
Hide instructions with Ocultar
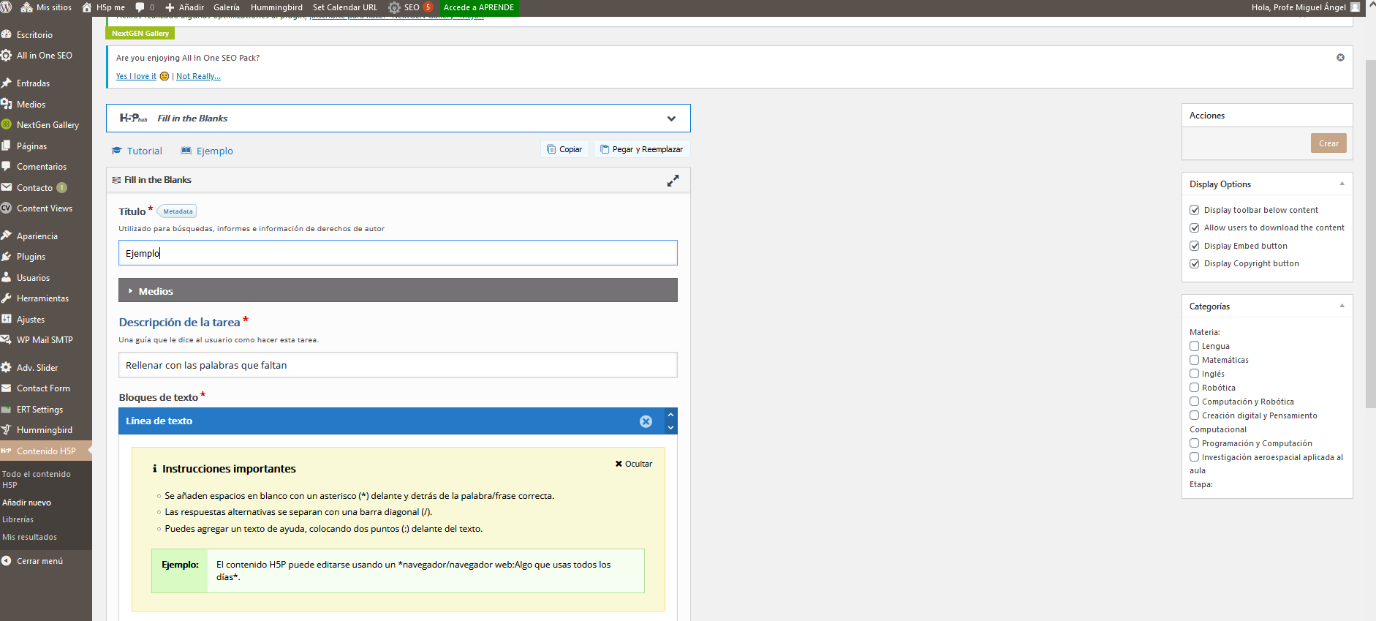tap(634, 464)
